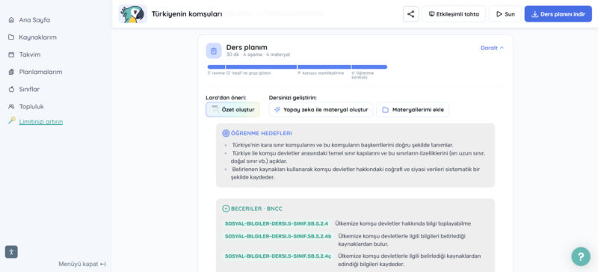Click skill code ending SB.5.2.4b
The height and width of the screenshot is (272, 598).
278,236
